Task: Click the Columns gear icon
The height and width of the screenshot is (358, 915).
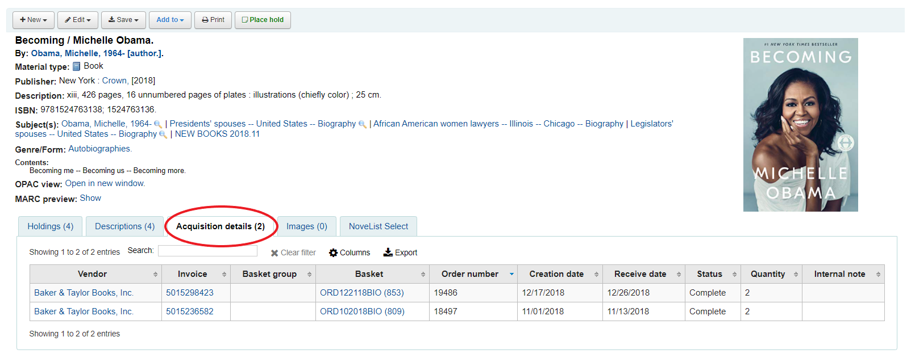Action: click(x=334, y=252)
